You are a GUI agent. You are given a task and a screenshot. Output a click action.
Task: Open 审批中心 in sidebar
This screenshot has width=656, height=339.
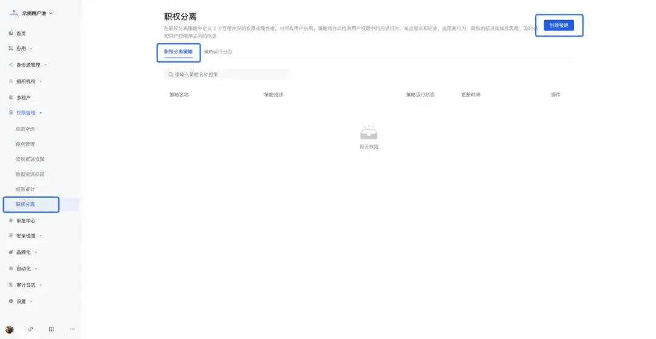26,221
